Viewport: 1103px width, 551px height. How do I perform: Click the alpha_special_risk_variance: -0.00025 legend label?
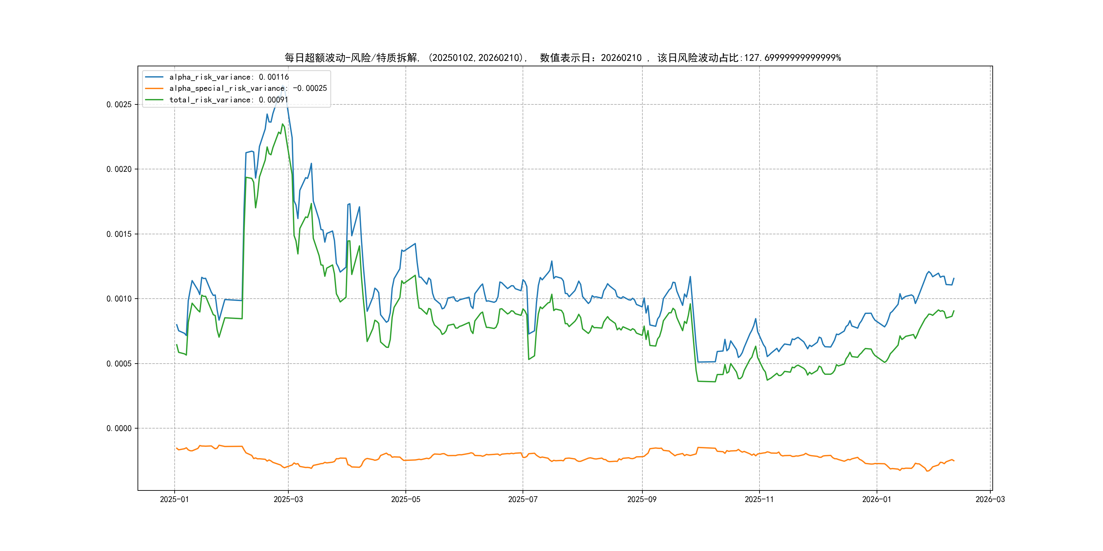(x=248, y=88)
